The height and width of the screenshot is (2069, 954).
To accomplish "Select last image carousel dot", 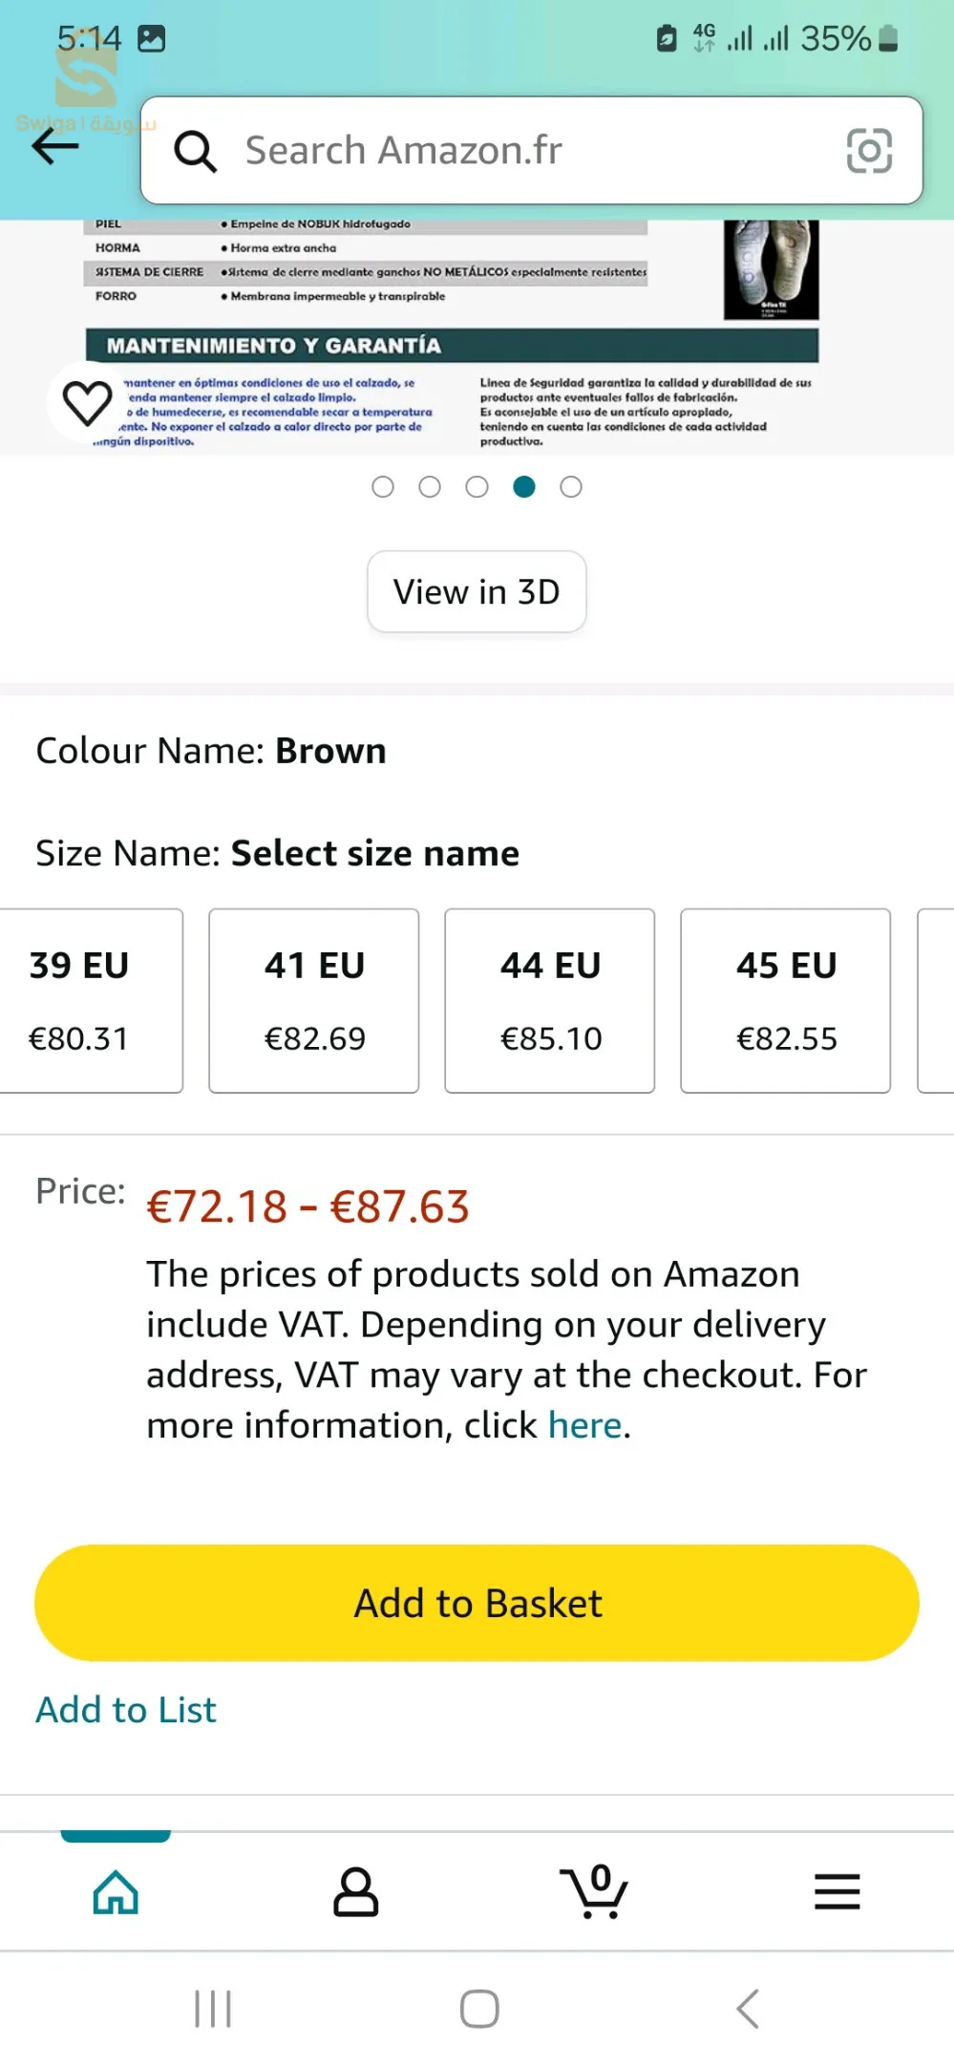I will 571,487.
